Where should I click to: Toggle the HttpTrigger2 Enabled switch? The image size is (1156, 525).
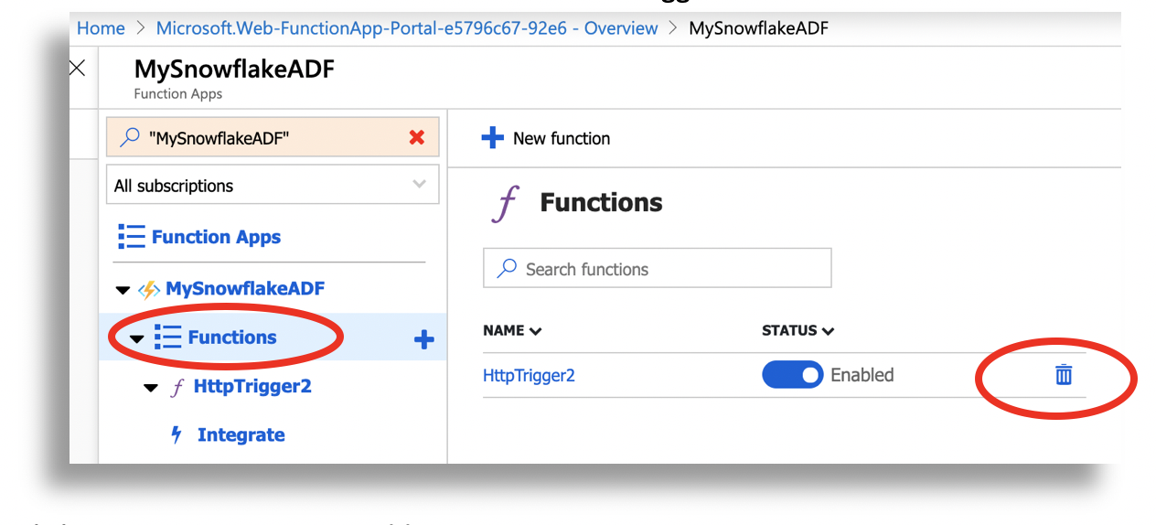click(792, 375)
